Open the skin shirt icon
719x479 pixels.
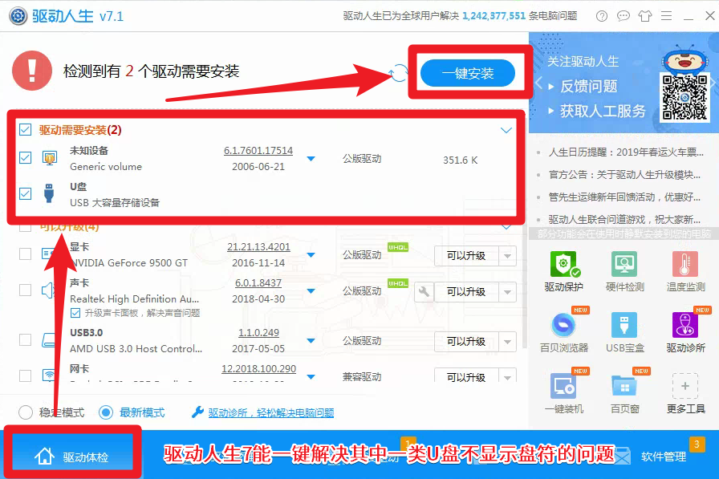[644, 16]
